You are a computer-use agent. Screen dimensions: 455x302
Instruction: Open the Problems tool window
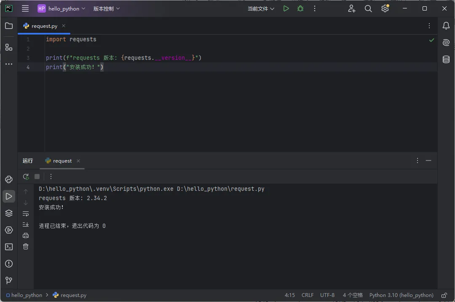[9, 264]
